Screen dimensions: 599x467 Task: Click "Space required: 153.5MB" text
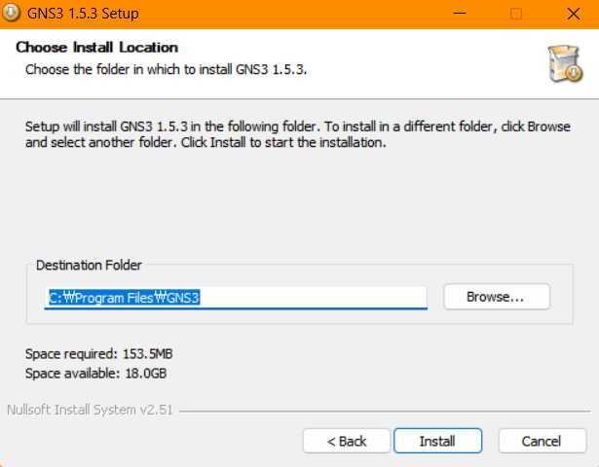click(99, 354)
